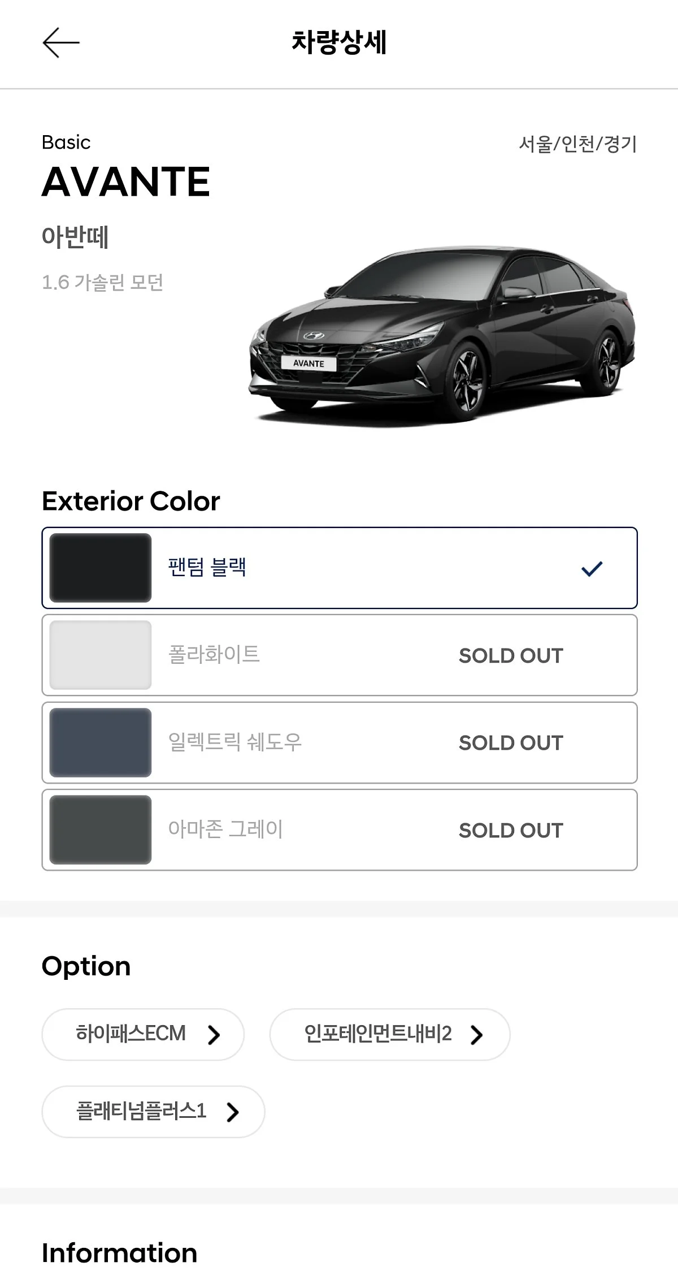The height and width of the screenshot is (1288, 678).
Task: Select the 일렉트릭 쉐도우 color row
Action: (x=340, y=742)
